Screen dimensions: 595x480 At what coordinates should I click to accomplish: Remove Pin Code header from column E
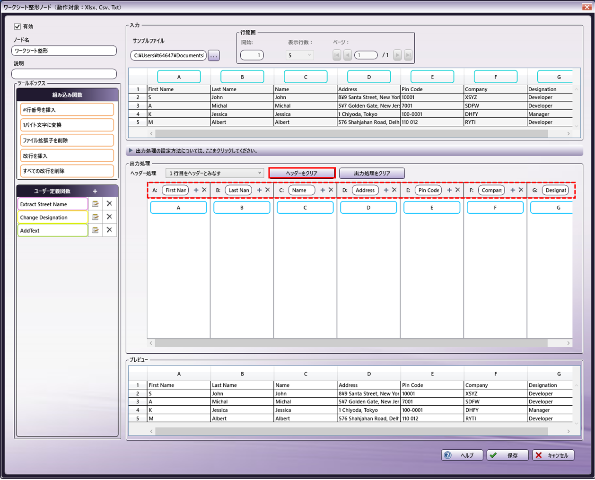tap(458, 190)
